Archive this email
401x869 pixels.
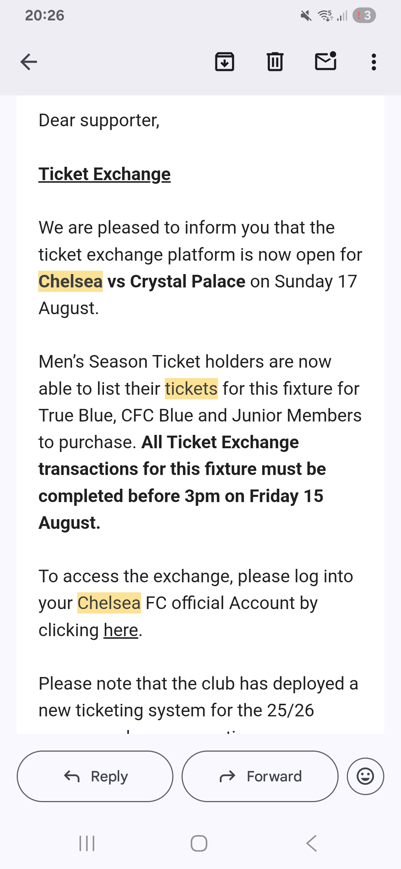(x=225, y=62)
